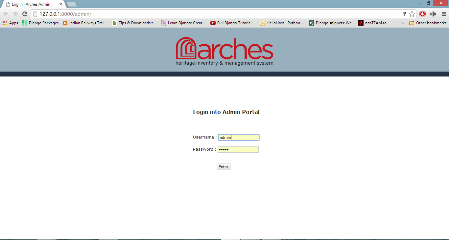This screenshot has width=449, height=240.
Task: Click into the Password field
Action: [238, 150]
